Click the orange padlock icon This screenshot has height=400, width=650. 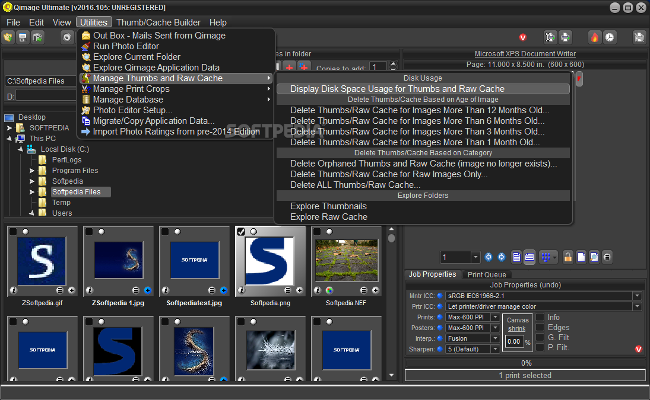click(x=568, y=257)
